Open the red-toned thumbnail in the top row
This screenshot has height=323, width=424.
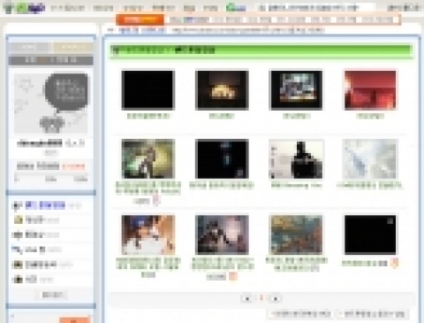click(x=370, y=90)
